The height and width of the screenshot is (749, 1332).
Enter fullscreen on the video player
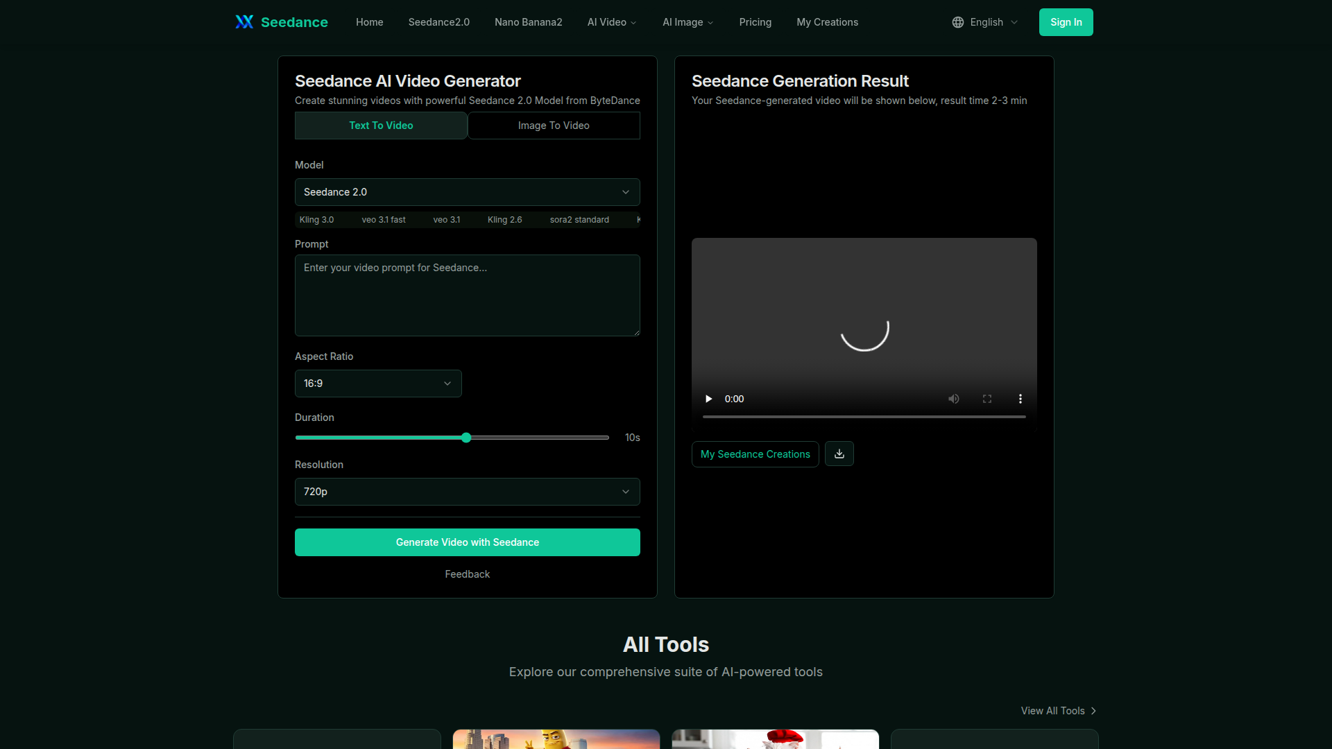point(987,399)
